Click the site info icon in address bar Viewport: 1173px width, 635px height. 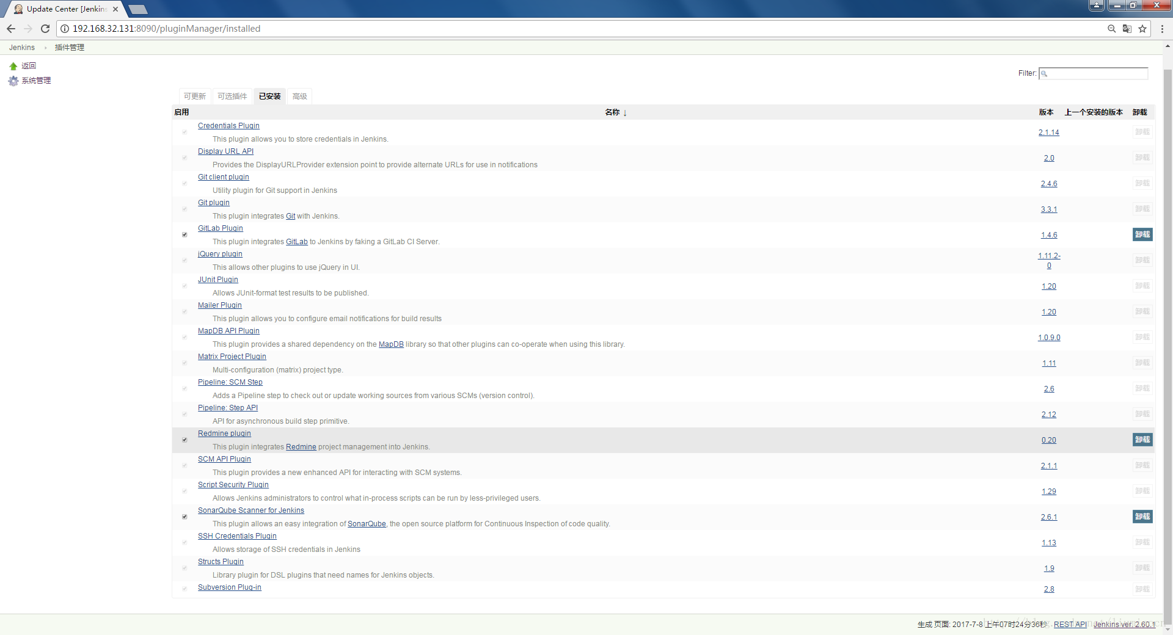[x=64, y=29]
